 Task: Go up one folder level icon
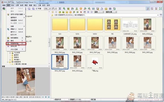tap(60, 12)
